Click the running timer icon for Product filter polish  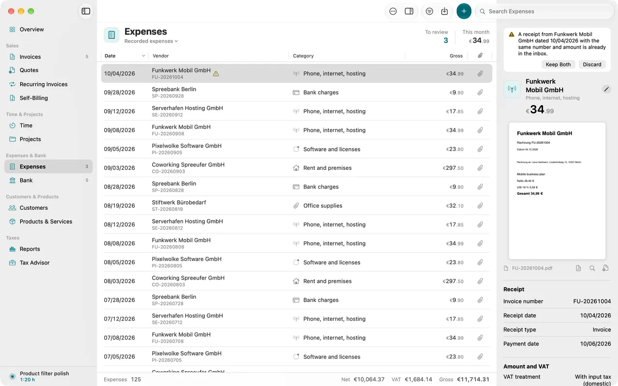[12, 376]
